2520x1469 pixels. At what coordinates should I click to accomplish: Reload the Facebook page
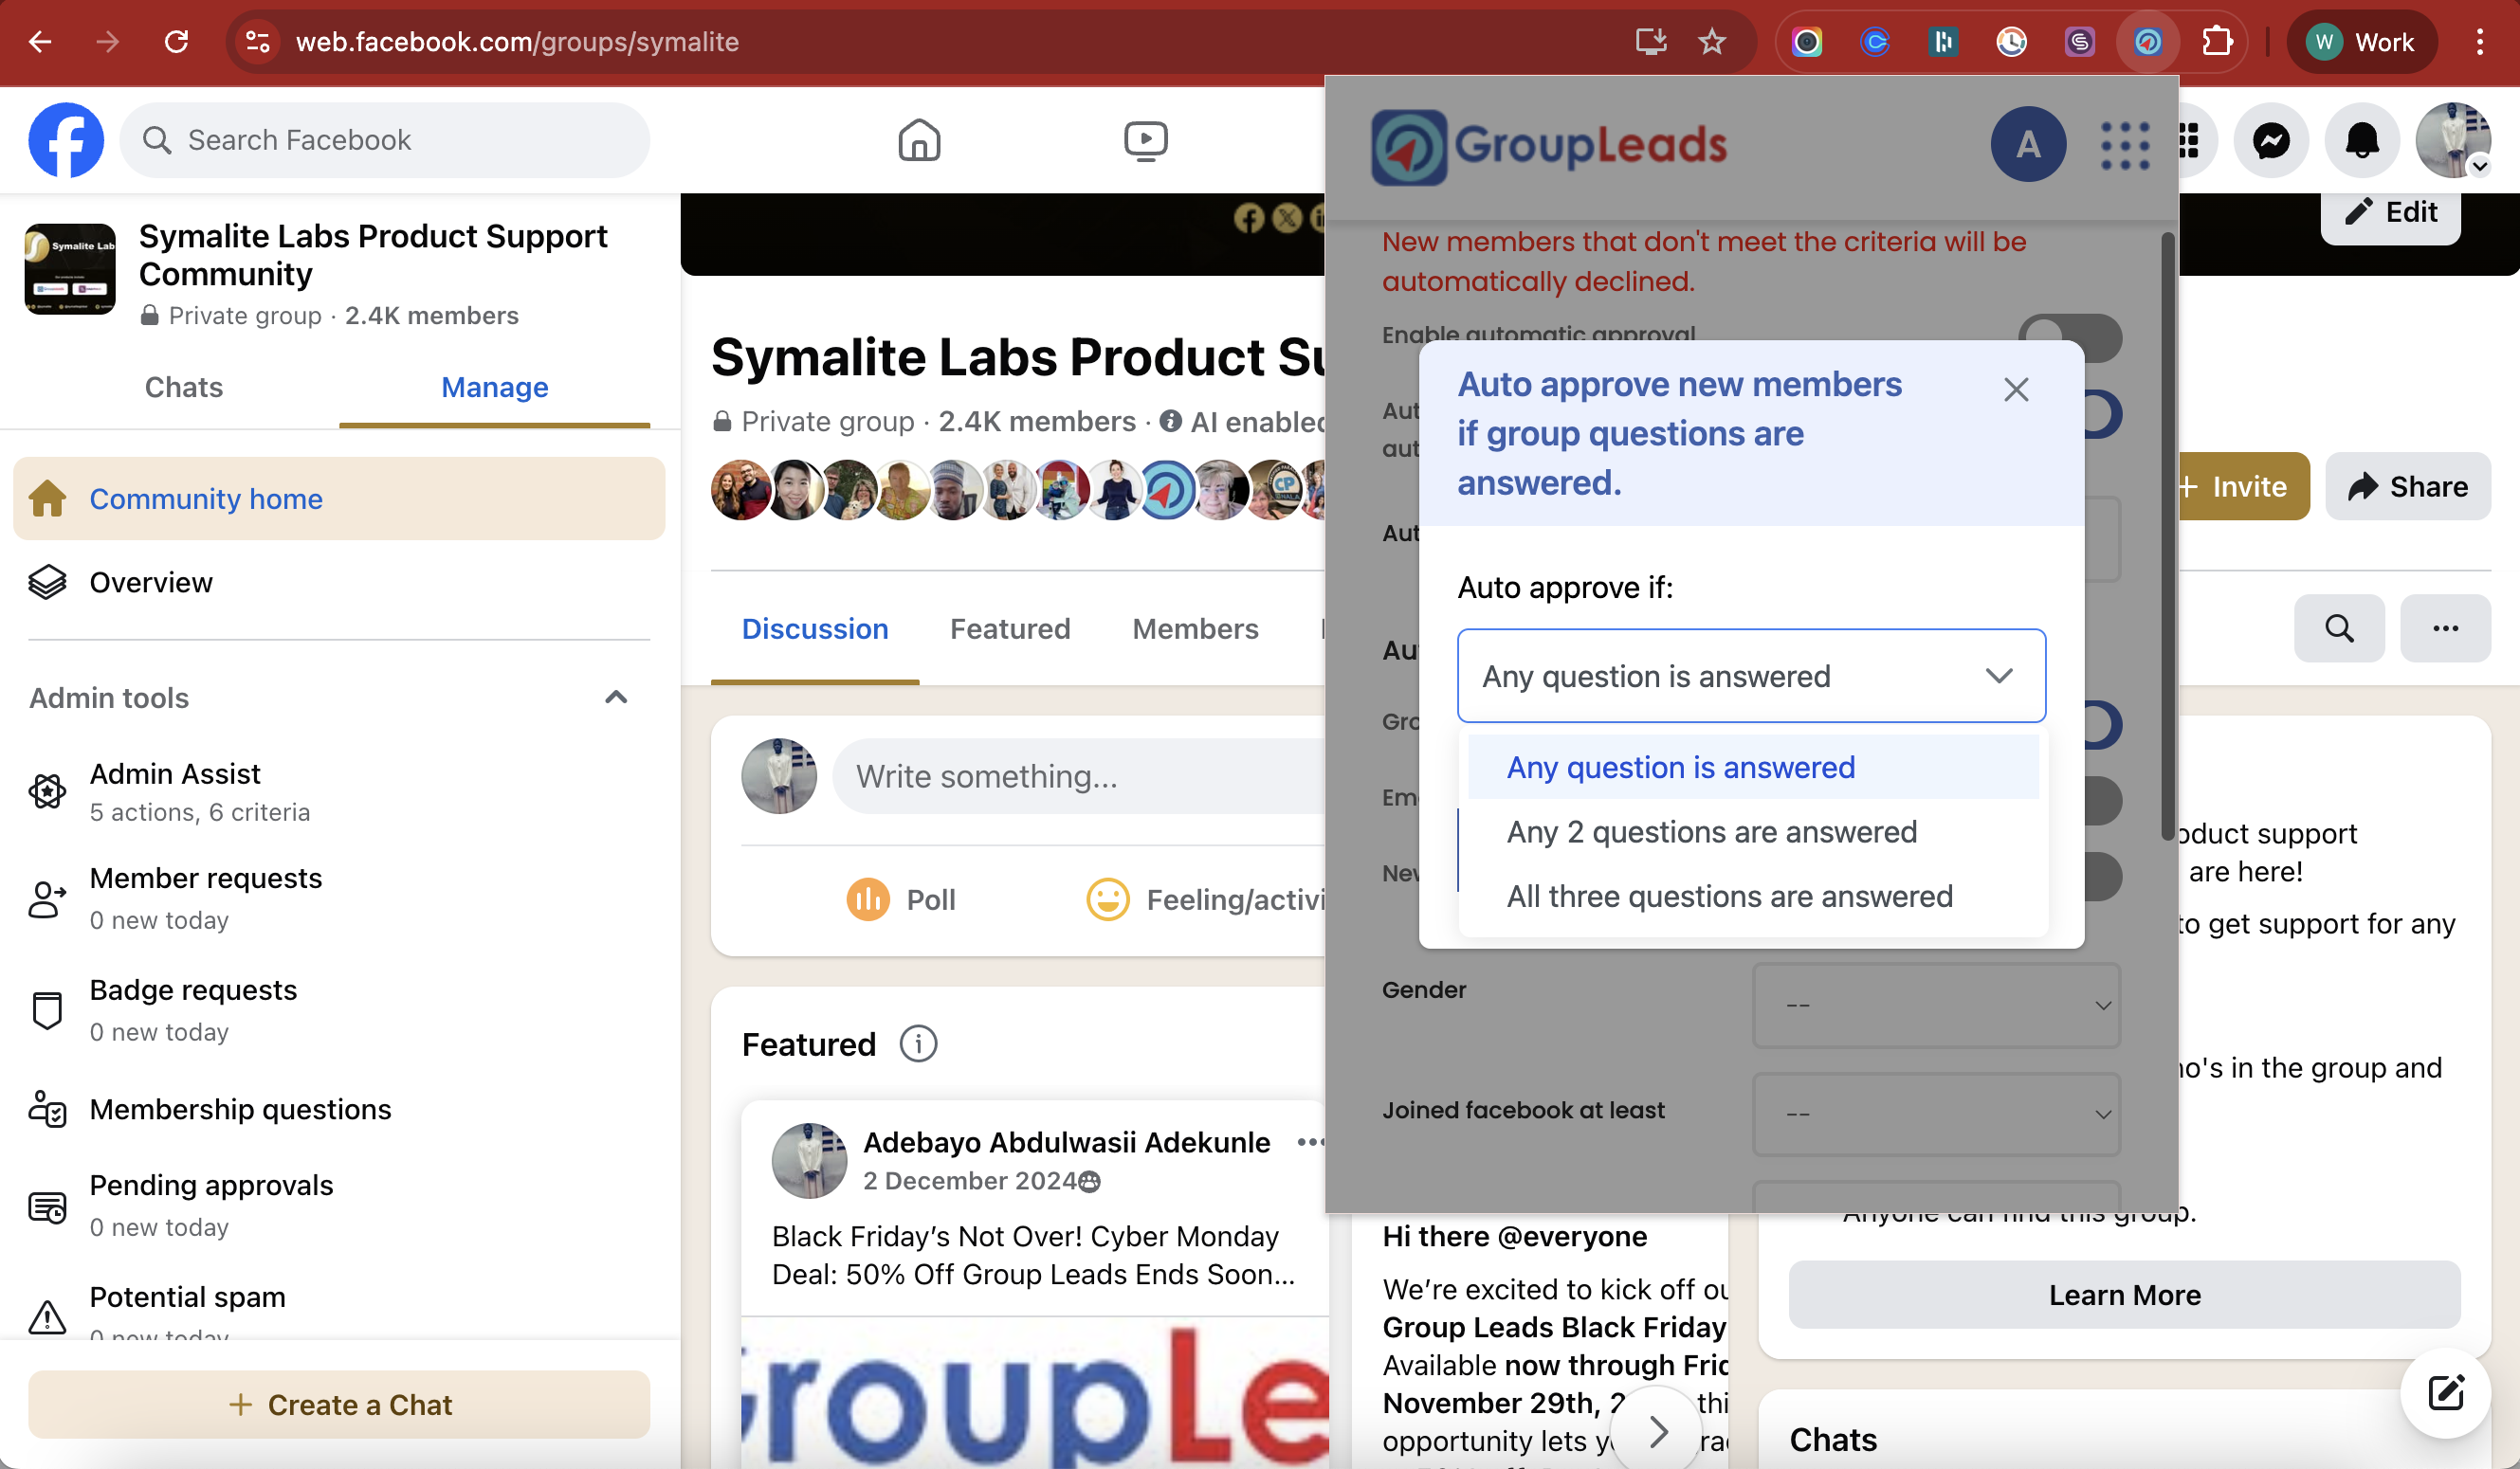coord(176,42)
